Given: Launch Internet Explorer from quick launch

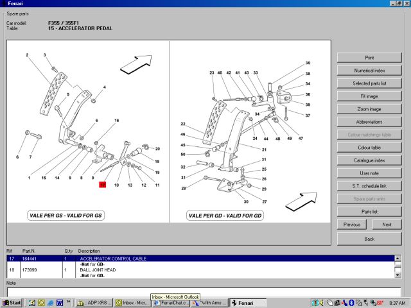Looking at the screenshot, I should 51,303.
